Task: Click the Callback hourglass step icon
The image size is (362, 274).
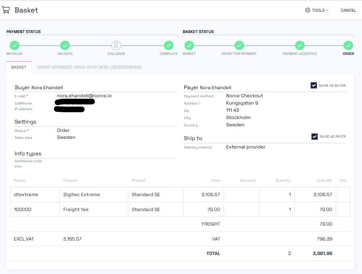Action: click(x=116, y=46)
